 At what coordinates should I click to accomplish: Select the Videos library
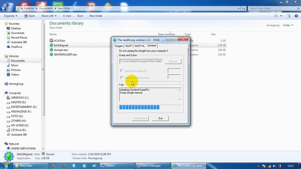pos(15,75)
